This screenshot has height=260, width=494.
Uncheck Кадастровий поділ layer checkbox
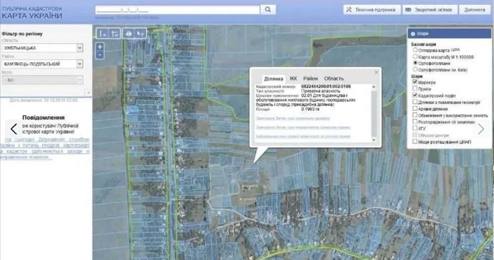(x=415, y=95)
